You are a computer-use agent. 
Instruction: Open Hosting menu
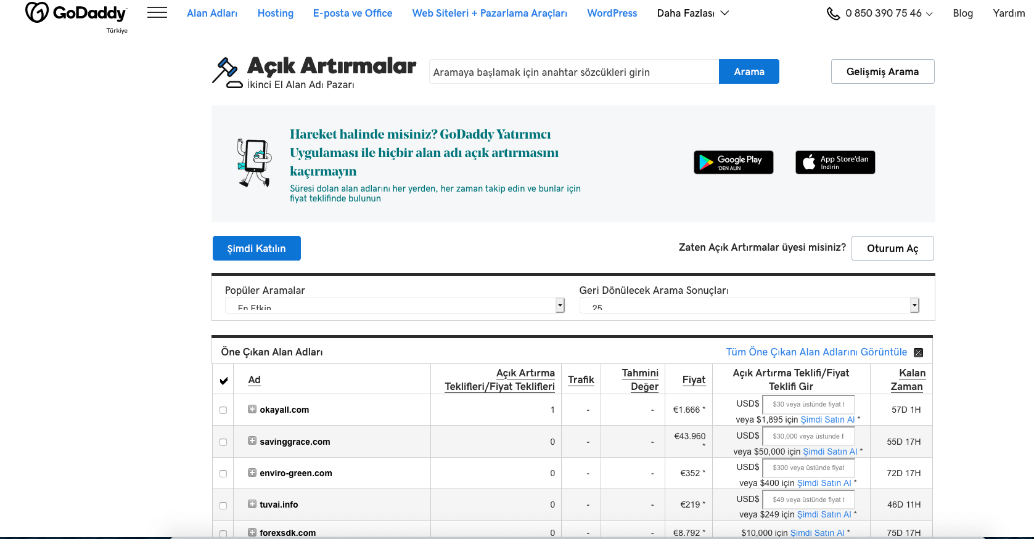pos(276,13)
